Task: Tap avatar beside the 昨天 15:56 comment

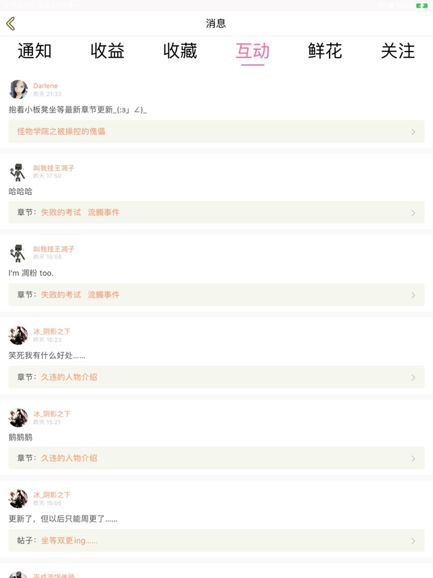Action: click(18, 253)
